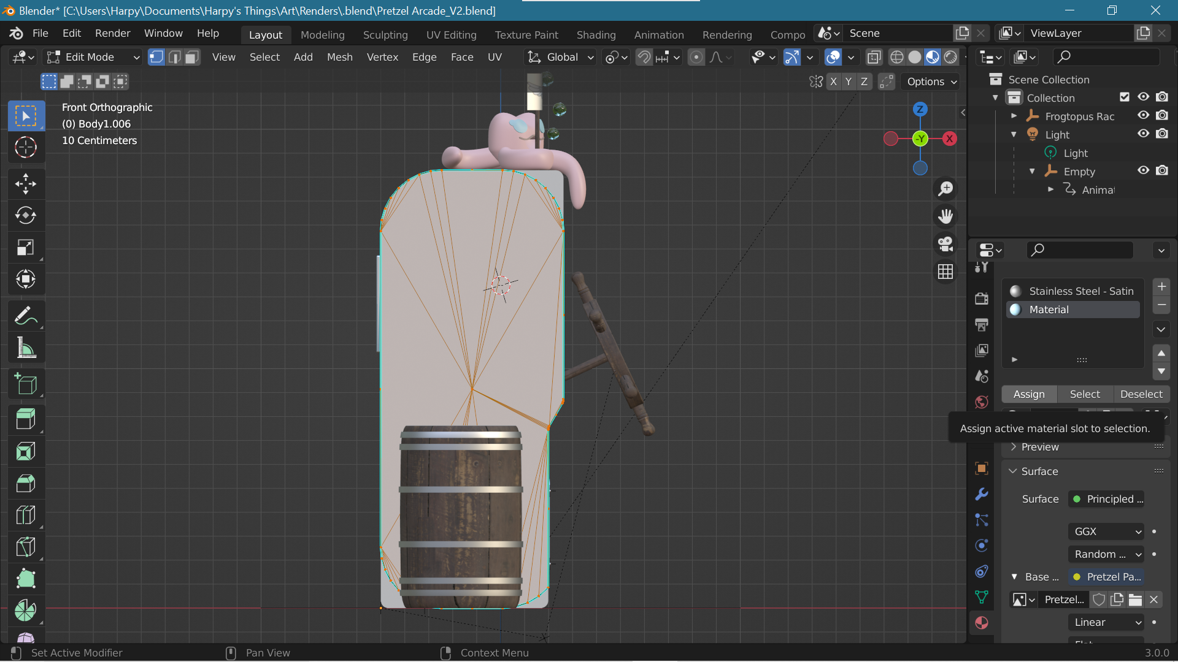Switch to the UV Editing workspace tab
1178x662 pixels.
(x=451, y=35)
